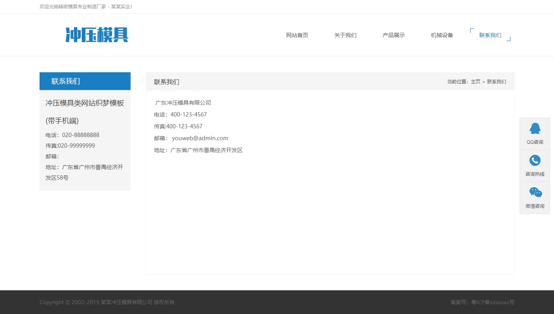Screen dimensions: 554x314
Task: Open the 微信咨询 WeChat icon
Action: [535, 198]
